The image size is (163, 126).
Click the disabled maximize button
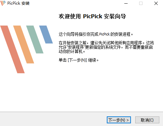click(141, 3)
